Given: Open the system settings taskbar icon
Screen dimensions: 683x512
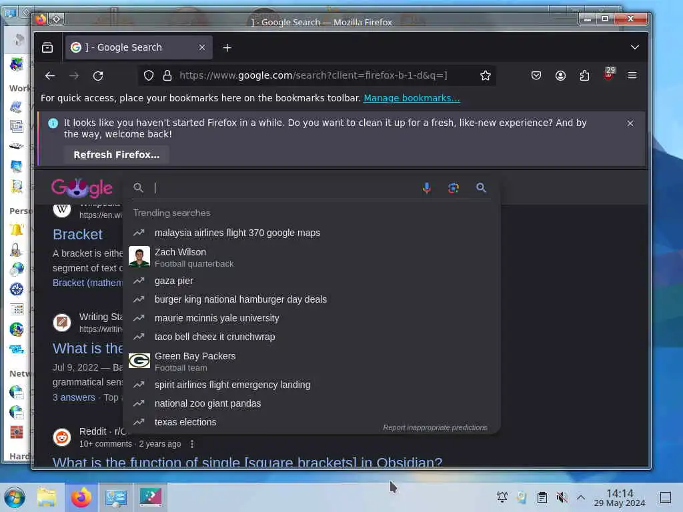Looking at the screenshot, I should [116, 497].
